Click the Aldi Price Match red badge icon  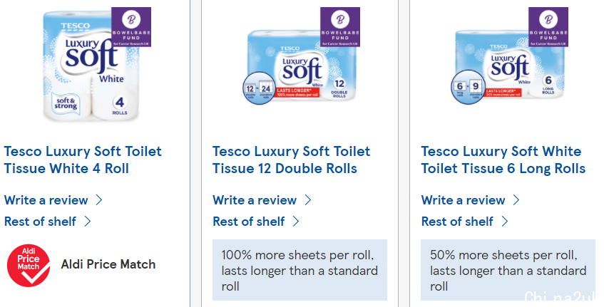click(x=29, y=265)
